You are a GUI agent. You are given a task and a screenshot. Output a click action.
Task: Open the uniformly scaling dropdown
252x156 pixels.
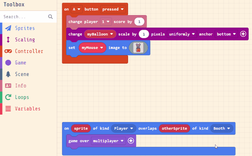tap(182, 34)
